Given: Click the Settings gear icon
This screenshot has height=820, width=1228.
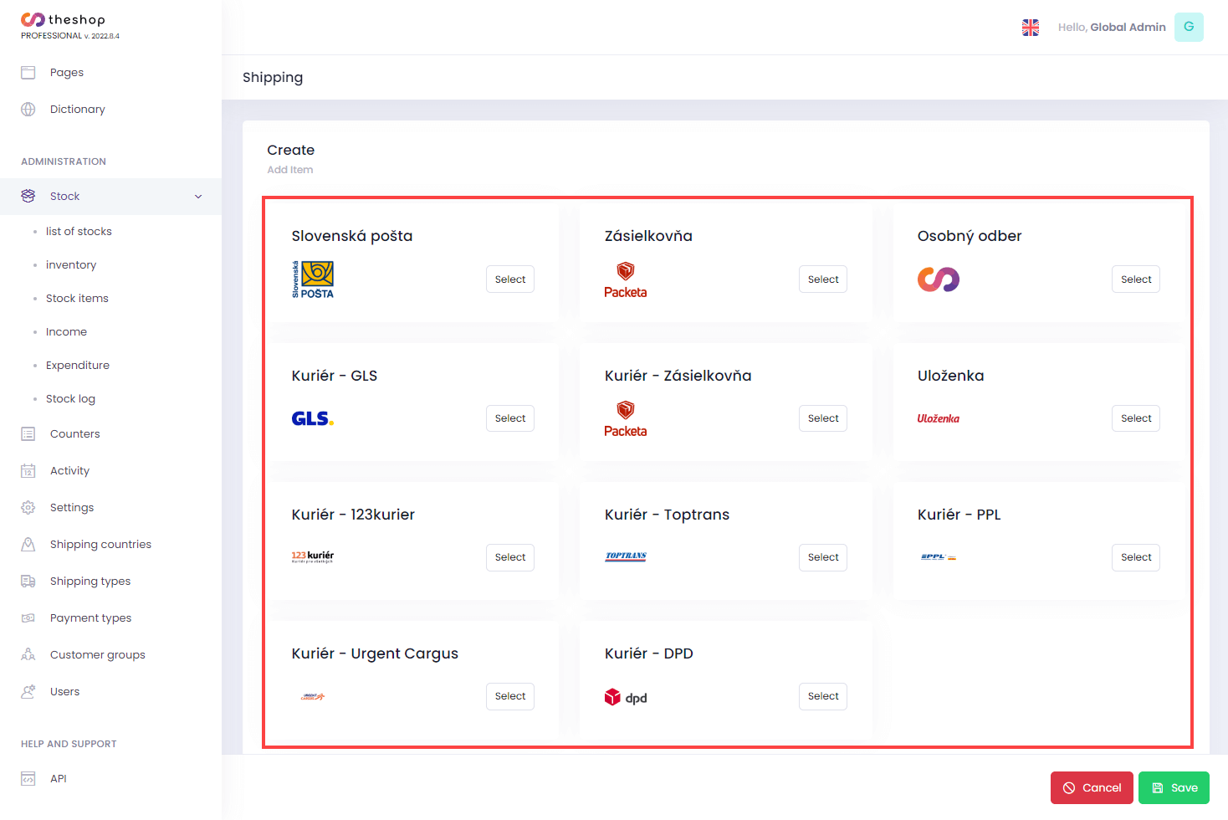Looking at the screenshot, I should [x=28, y=508].
